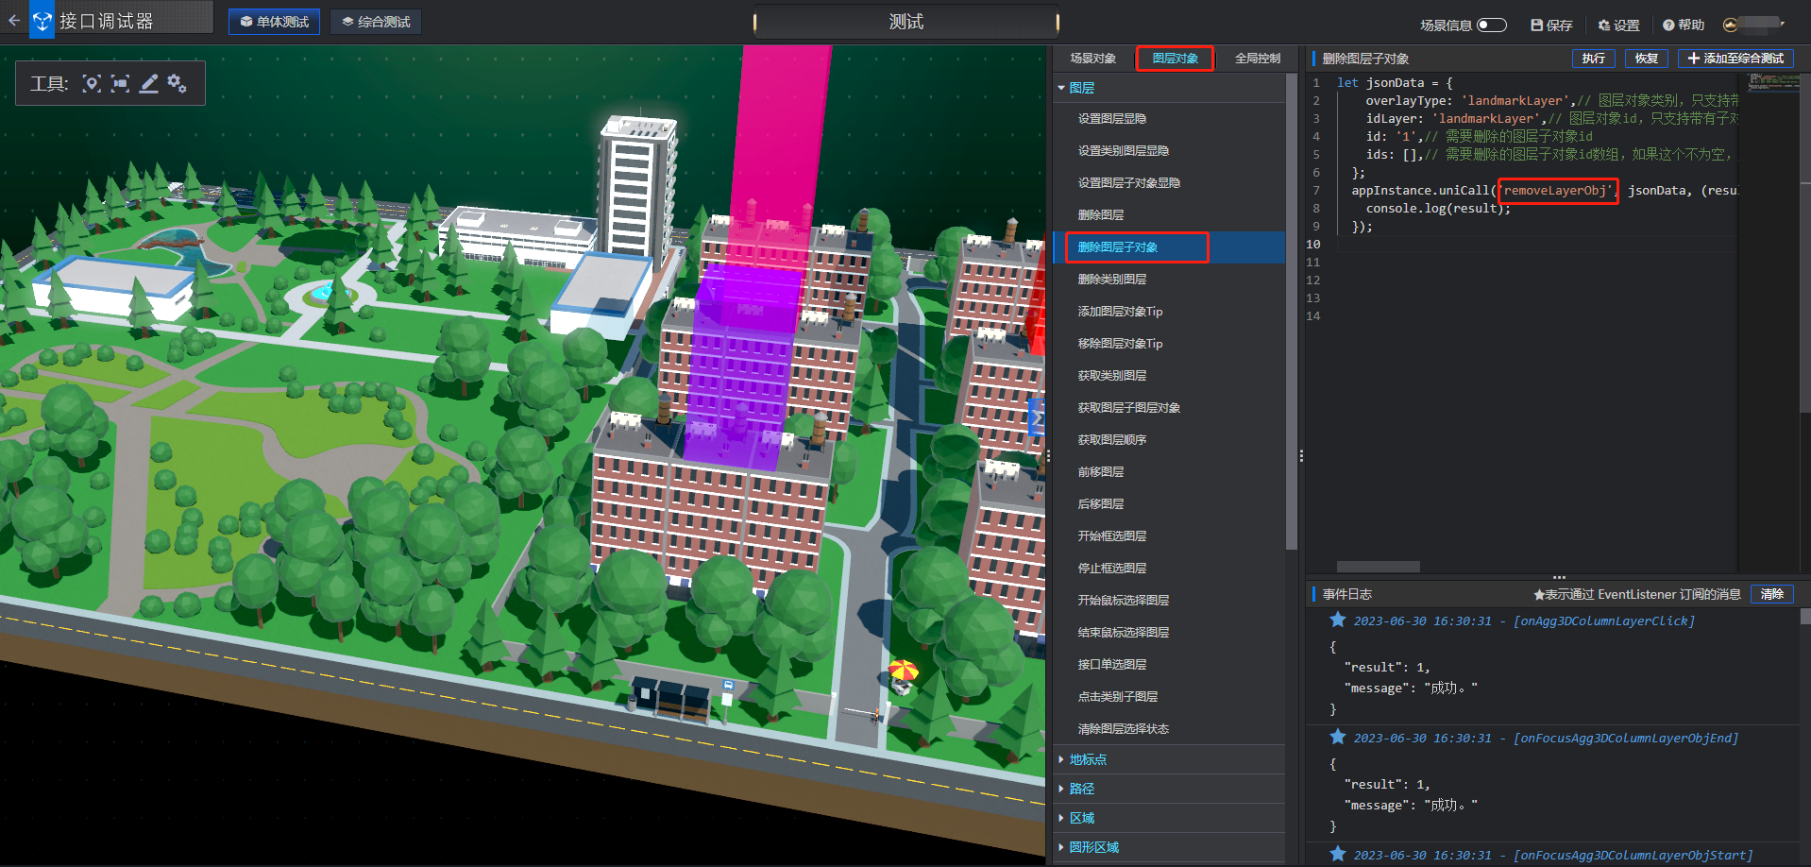
Task: Click the 测试 scene title field
Action: point(906,22)
